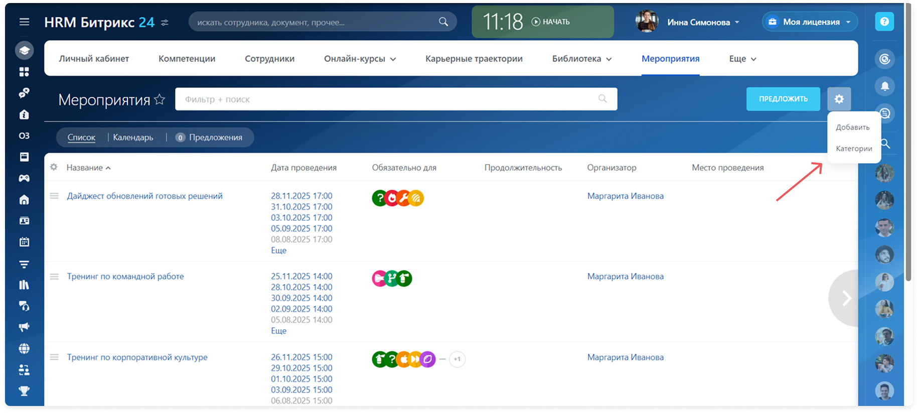Screen dimensions: 918x413
Task: Expand the Онлайн-курсы dropdown menu
Action: click(360, 59)
